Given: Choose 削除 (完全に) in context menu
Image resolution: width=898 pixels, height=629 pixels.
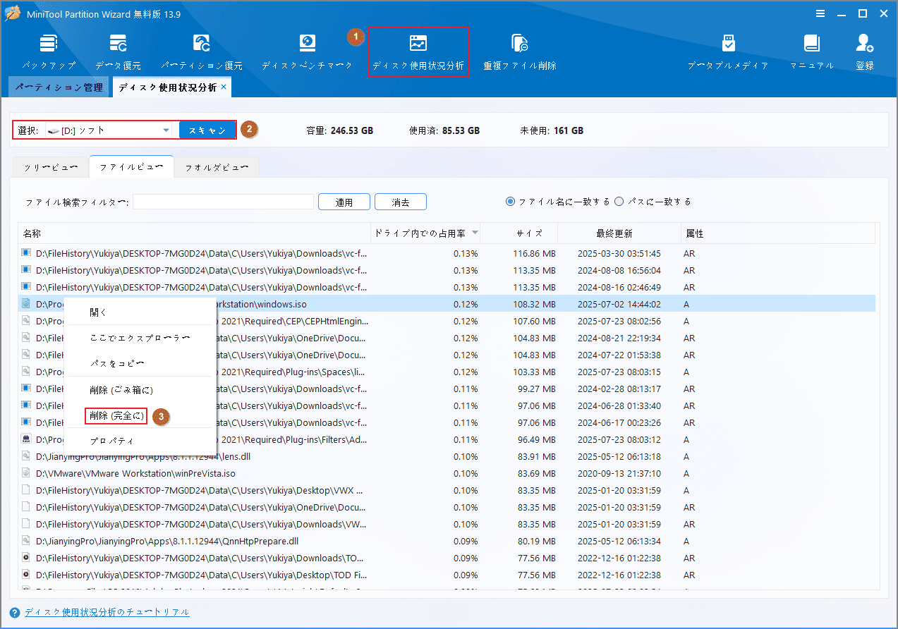Looking at the screenshot, I should click(x=116, y=416).
